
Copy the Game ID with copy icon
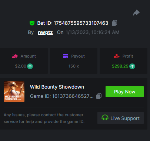point(99,96)
